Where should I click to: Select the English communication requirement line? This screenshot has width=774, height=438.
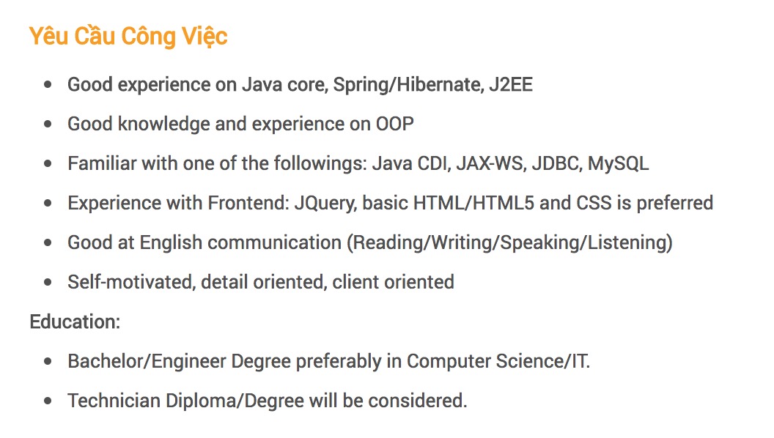coord(369,242)
